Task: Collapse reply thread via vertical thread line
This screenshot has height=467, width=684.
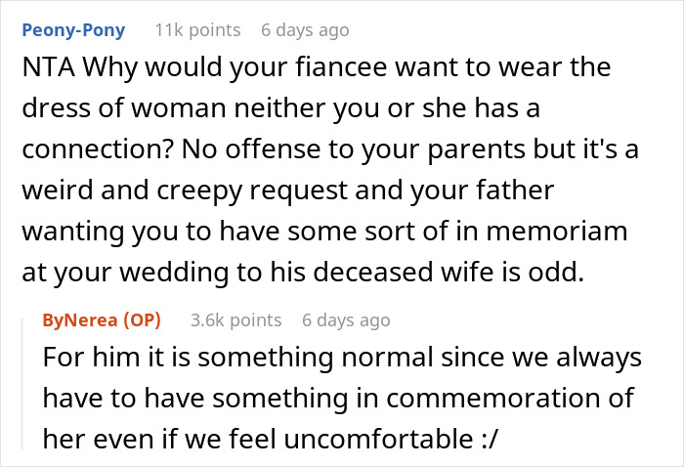Action: click(x=22, y=384)
